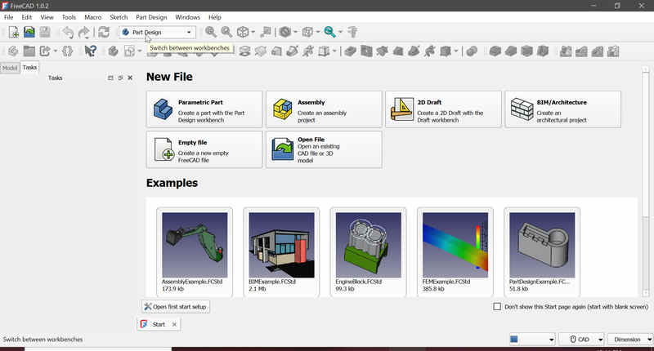Open the Part Design workbench dropdown
654x351 pixels.
157,32
